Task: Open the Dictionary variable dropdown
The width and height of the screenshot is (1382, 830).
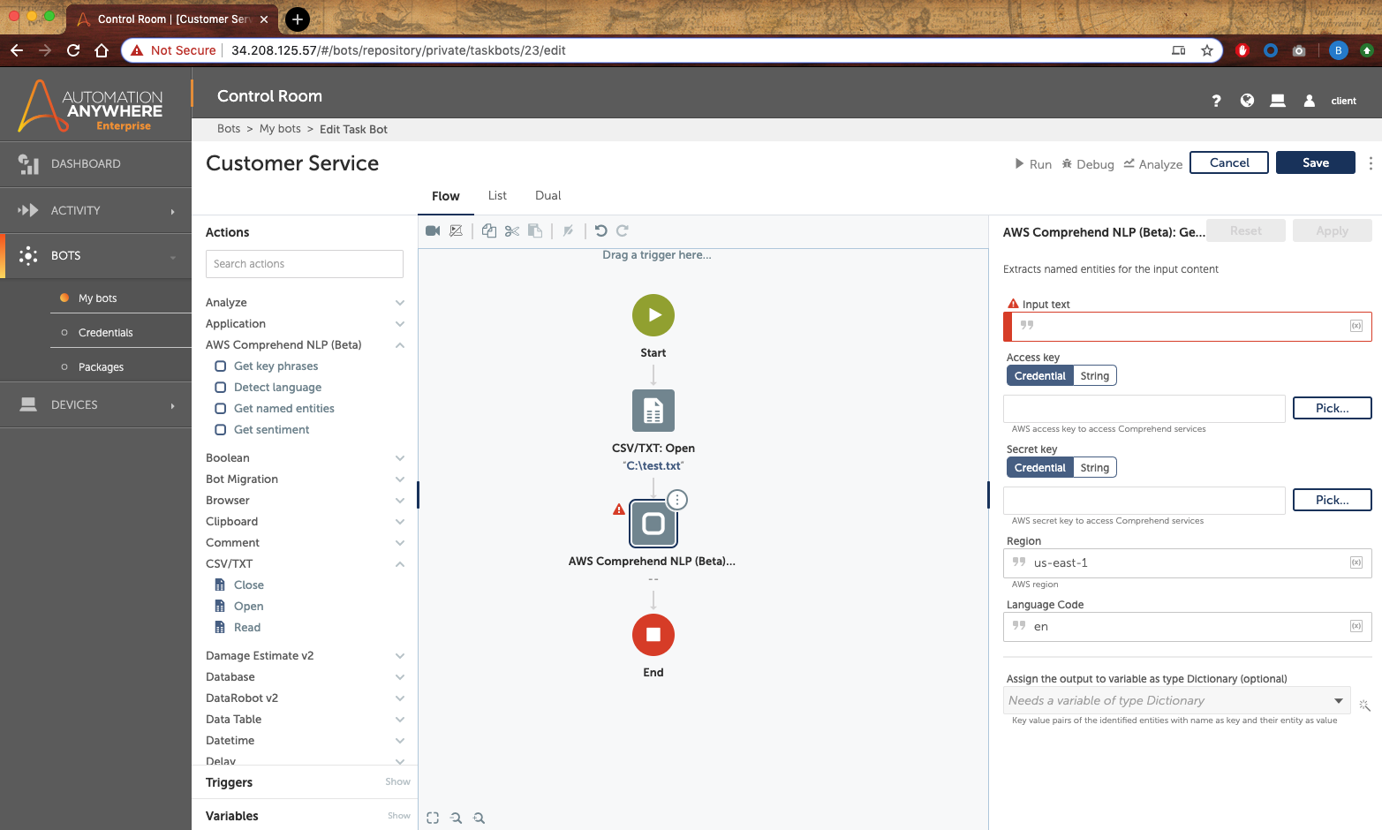Action: [x=1338, y=700]
